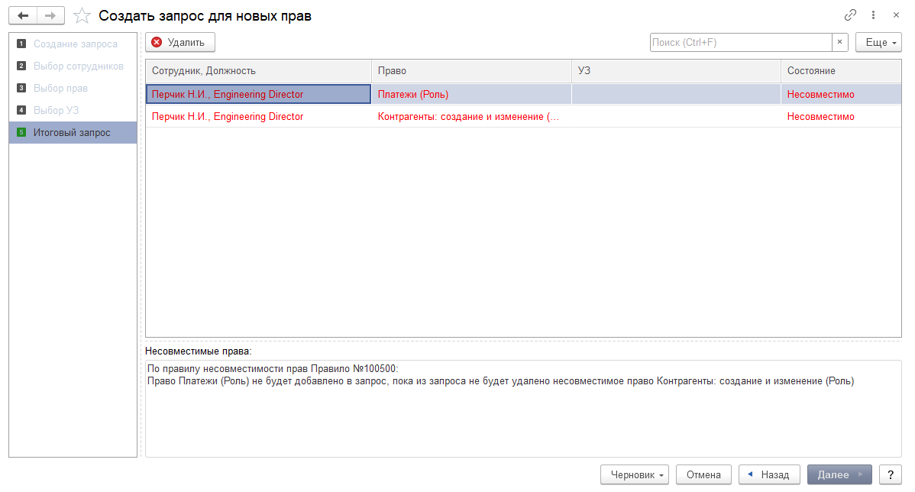Go forward with the right arrow button
Viewport: 915px width, 492px height.
50,16
